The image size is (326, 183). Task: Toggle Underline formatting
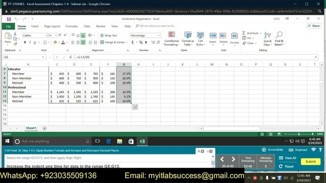click(35, 42)
